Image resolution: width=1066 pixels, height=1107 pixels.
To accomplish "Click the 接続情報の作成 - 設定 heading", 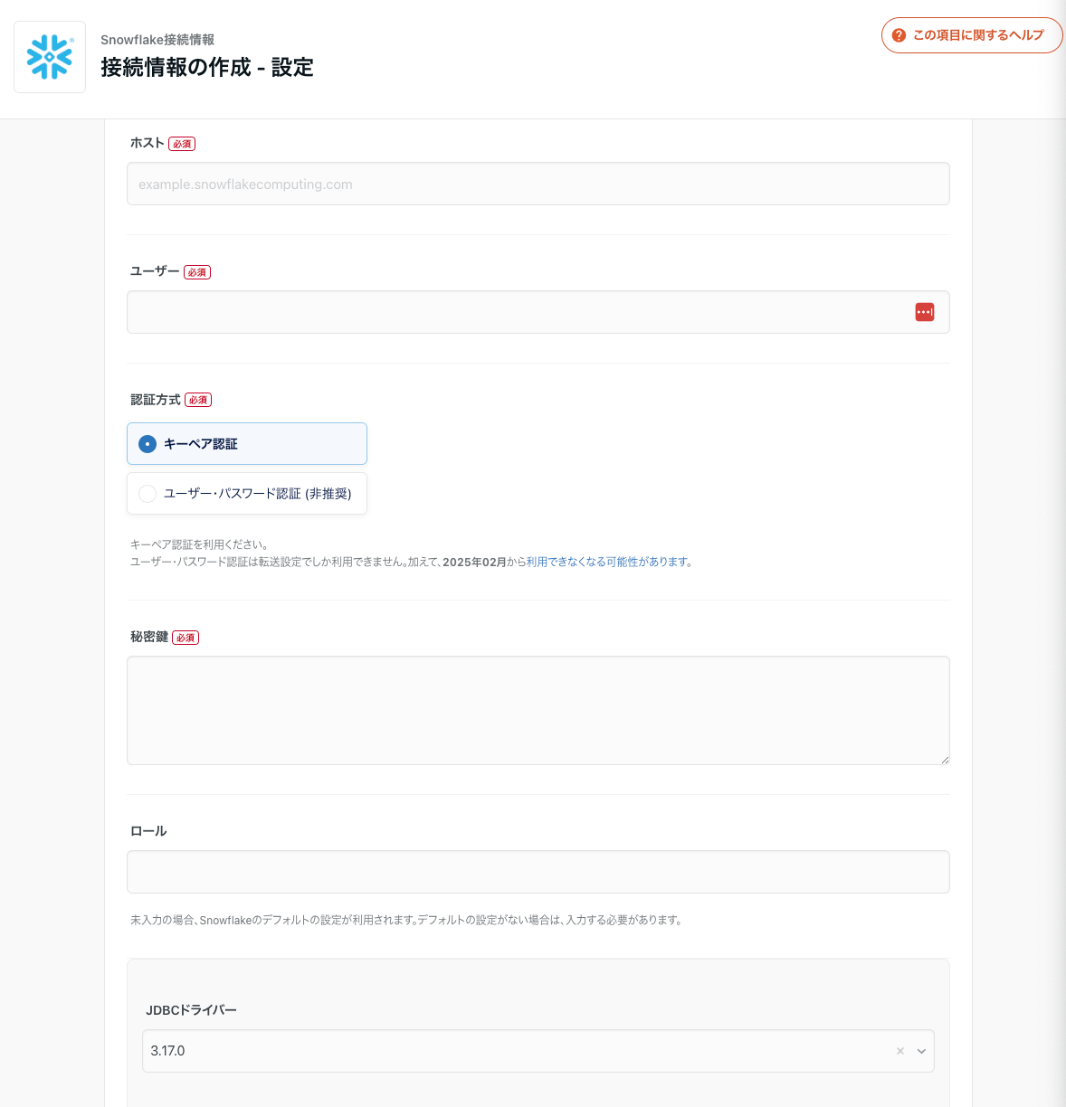I will click(x=207, y=67).
